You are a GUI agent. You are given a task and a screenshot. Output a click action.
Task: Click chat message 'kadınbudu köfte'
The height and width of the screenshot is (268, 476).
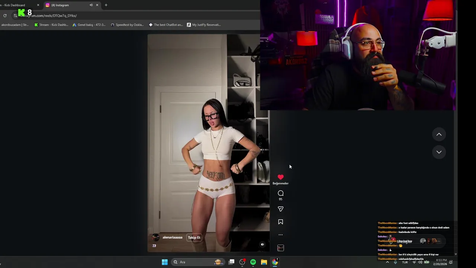point(408,232)
